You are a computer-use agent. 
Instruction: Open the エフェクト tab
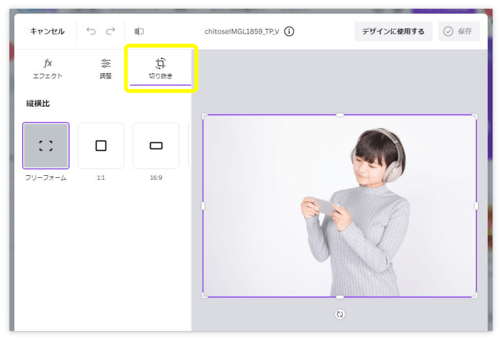coord(48,68)
